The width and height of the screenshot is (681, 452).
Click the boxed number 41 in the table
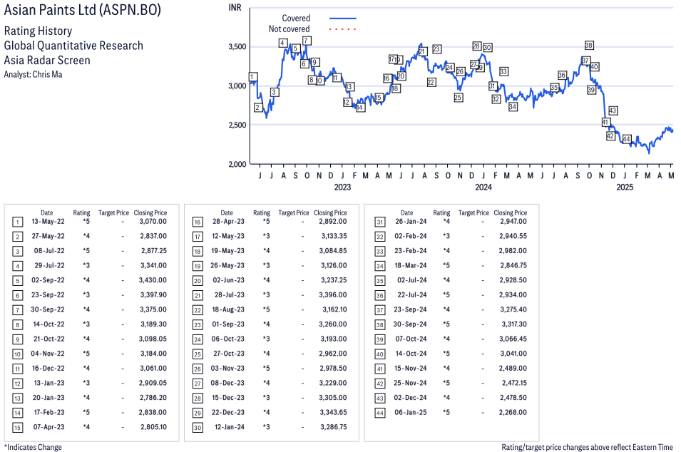[379, 369]
